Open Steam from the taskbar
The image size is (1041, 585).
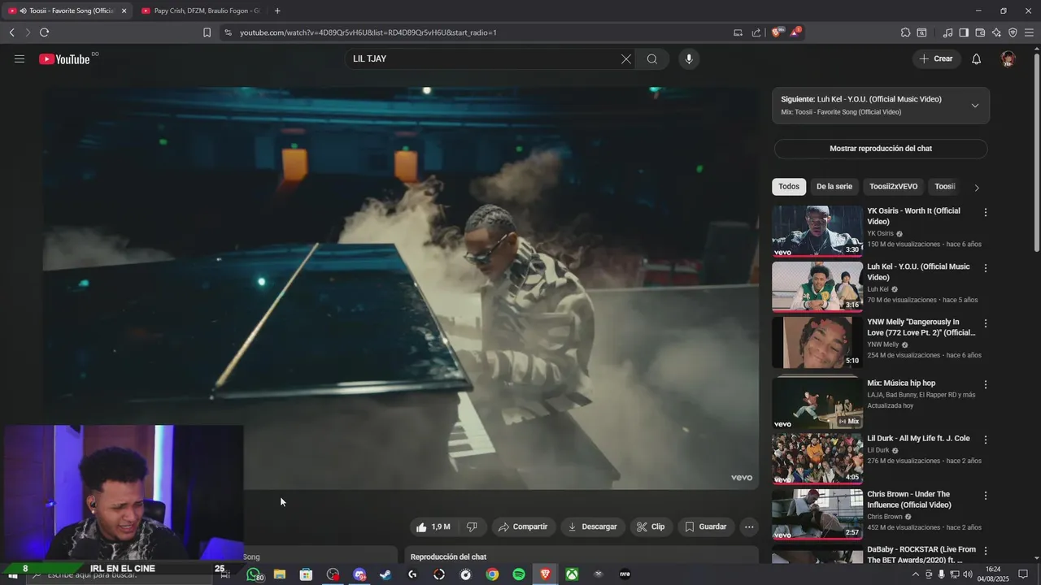pos(385,574)
